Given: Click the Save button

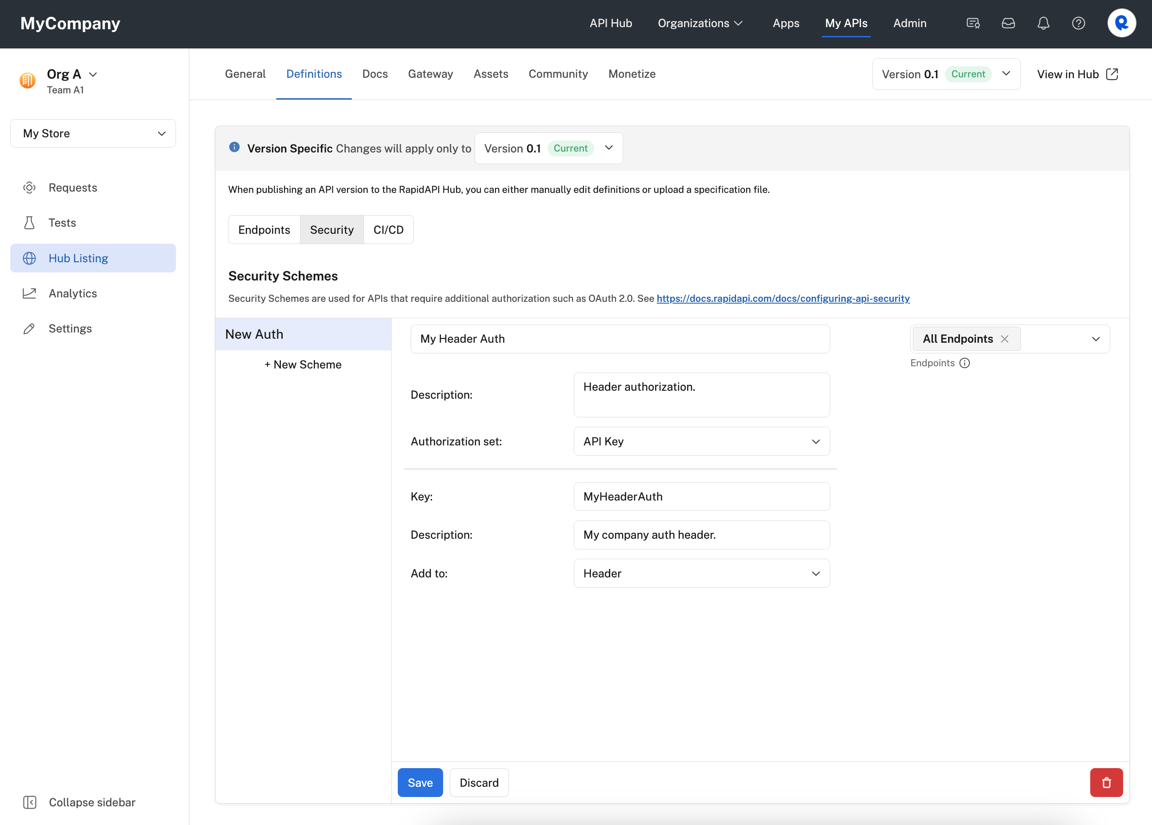Looking at the screenshot, I should coord(420,782).
